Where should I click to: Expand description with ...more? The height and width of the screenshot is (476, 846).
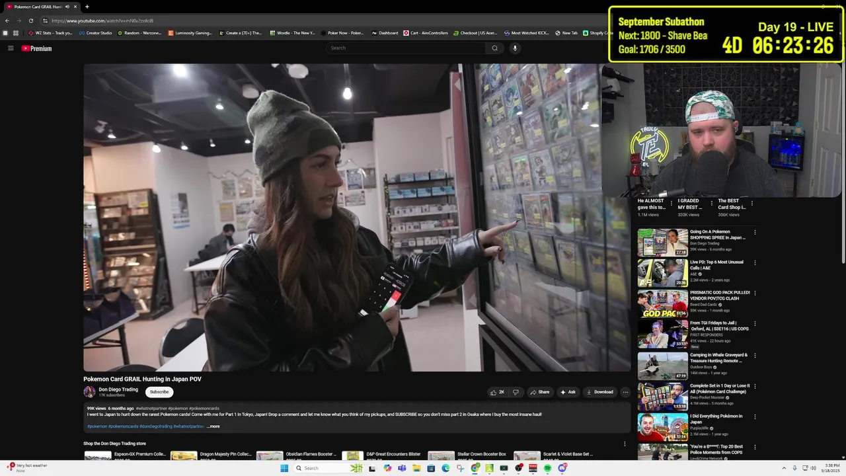[213, 426]
